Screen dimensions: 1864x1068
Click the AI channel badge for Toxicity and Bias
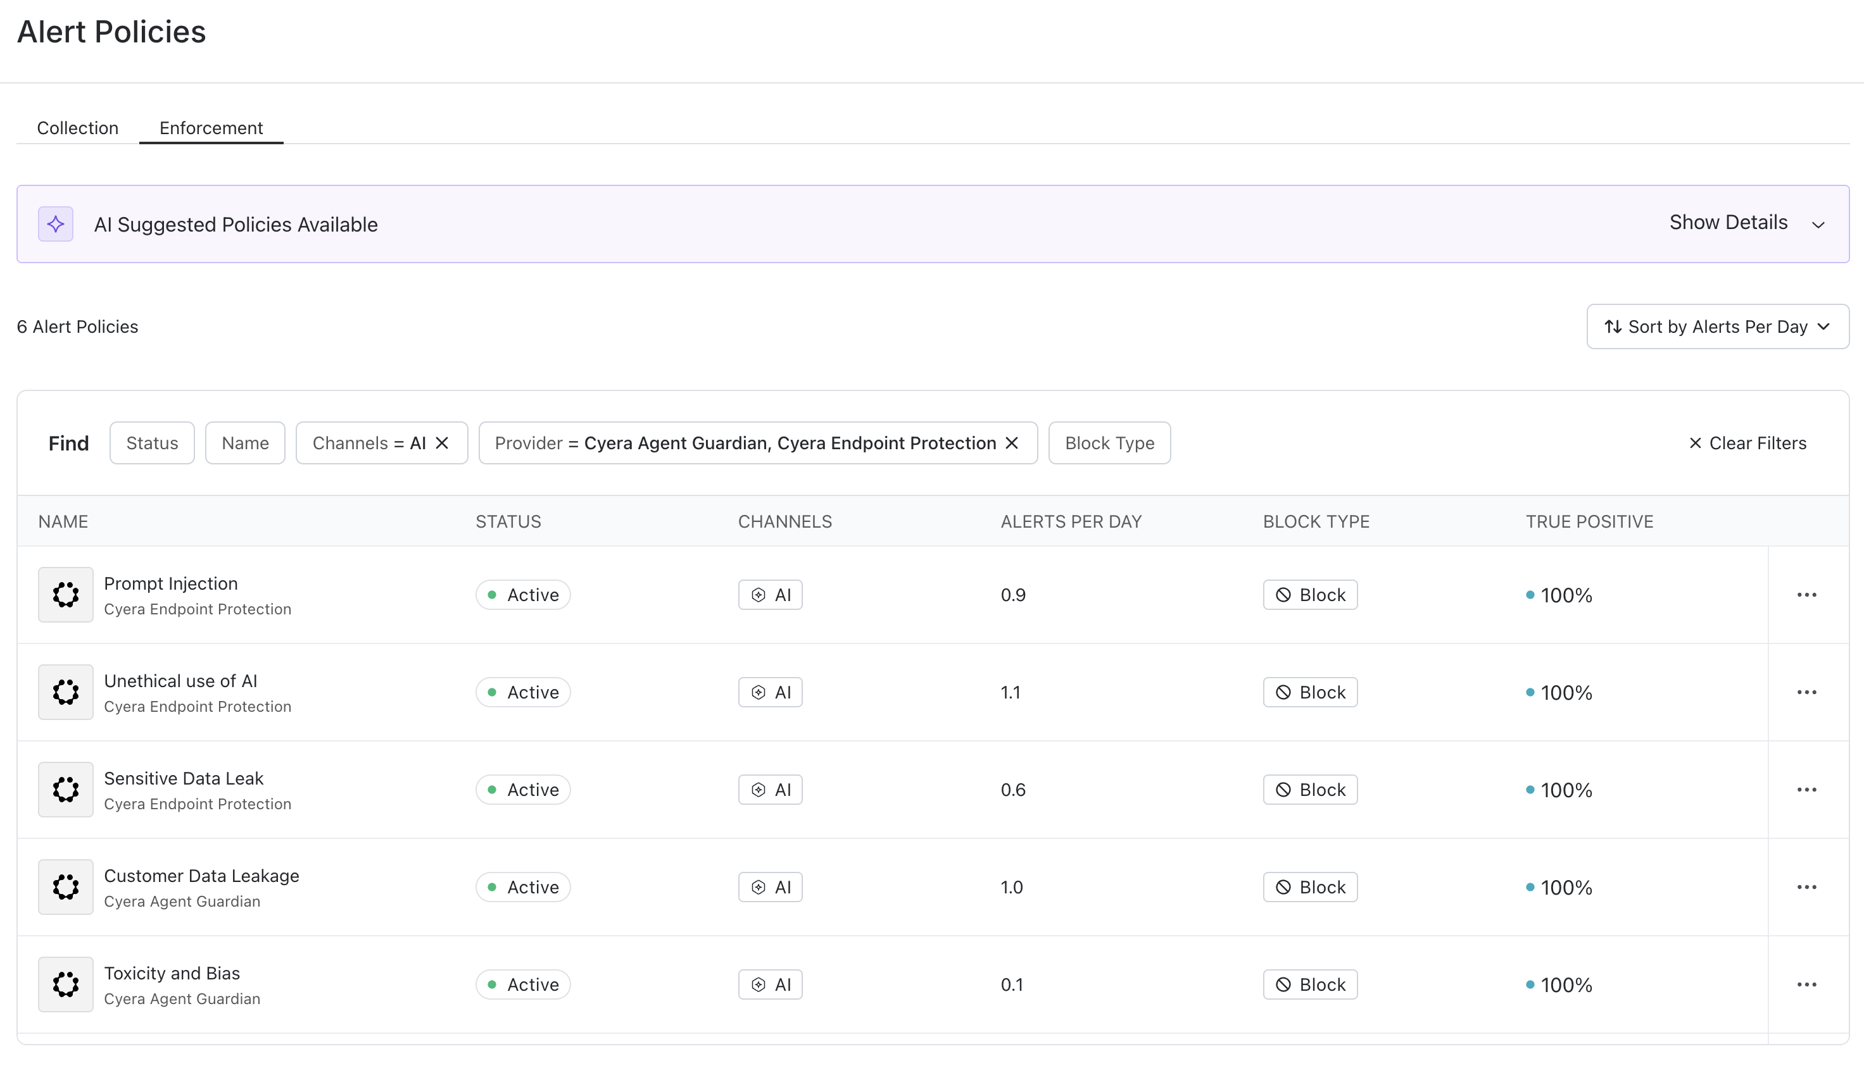pyautogui.click(x=771, y=985)
